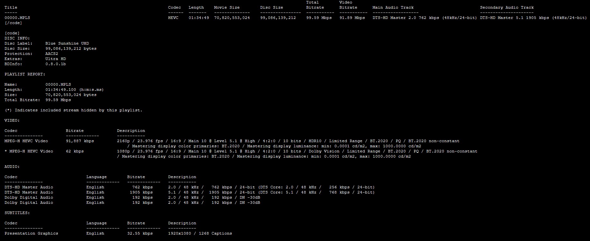Click the "PLAYLIST REPORT:" heading
Screen dimensions: 590x241
(x=25, y=74)
